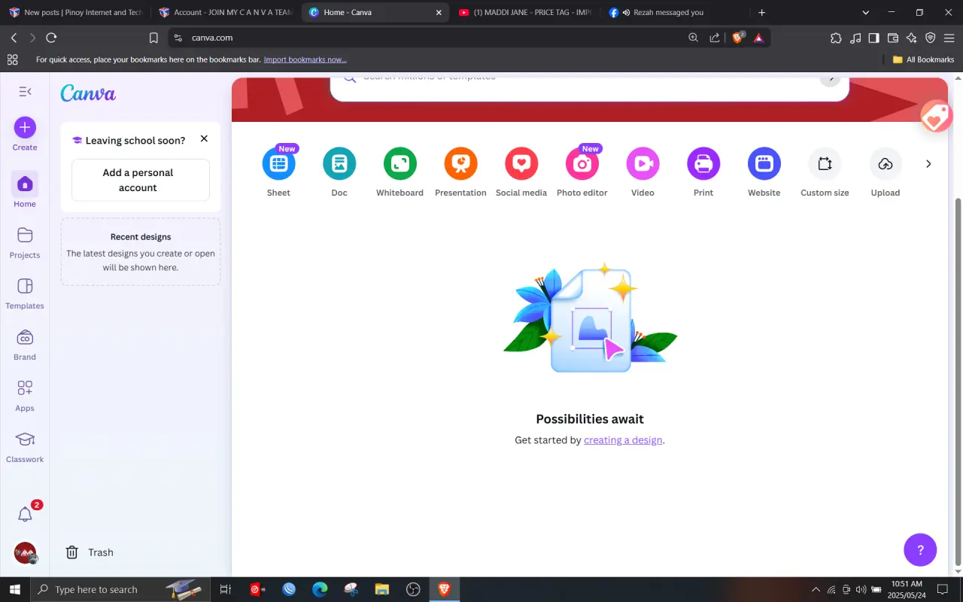Open Classwork in the sidebar
The width and height of the screenshot is (963, 602).
click(x=25, y=448)
